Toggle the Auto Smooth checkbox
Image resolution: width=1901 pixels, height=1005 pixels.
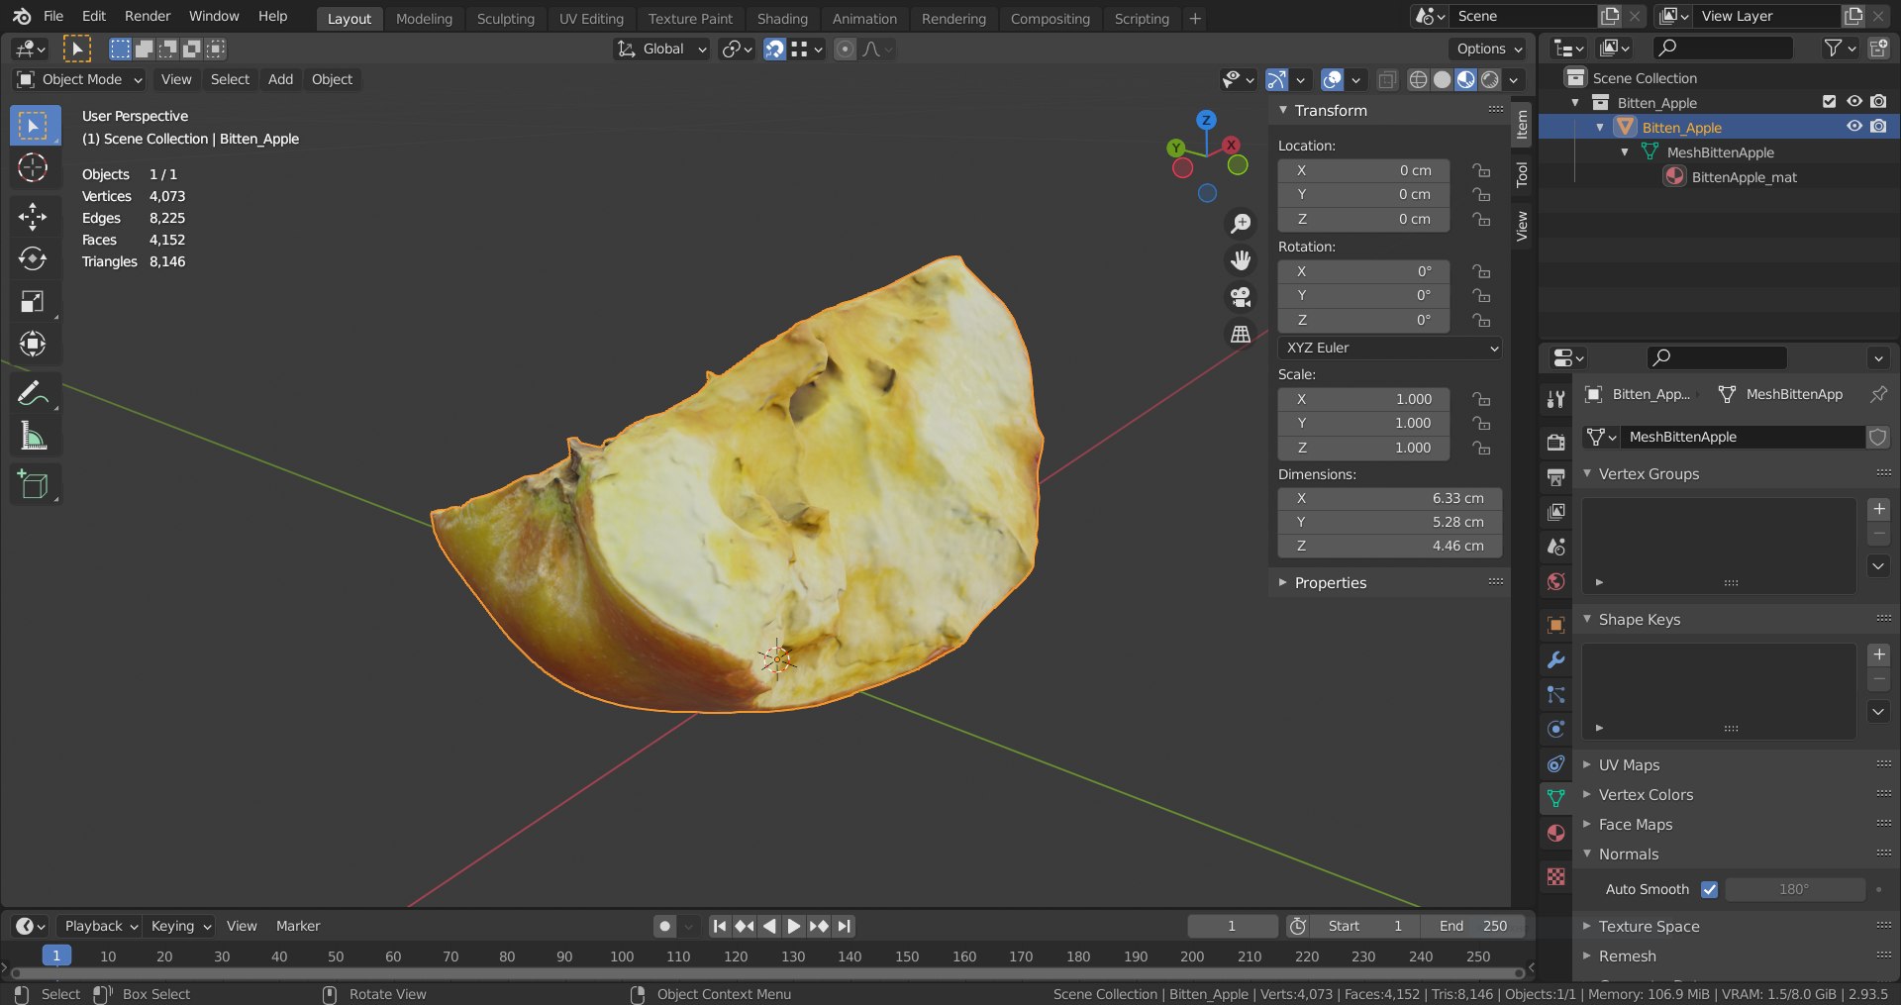[x=1709, y=889]
